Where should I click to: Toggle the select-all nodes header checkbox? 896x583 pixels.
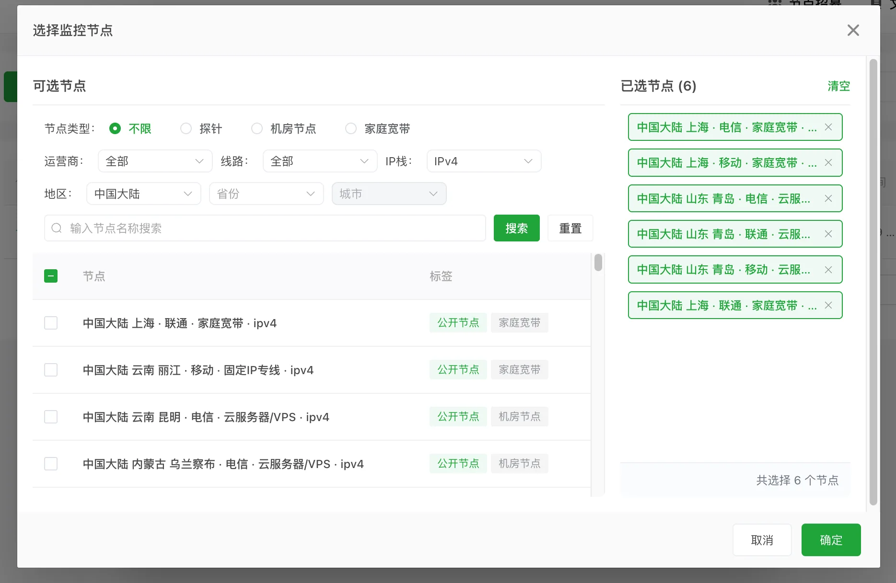coord(51,276)
